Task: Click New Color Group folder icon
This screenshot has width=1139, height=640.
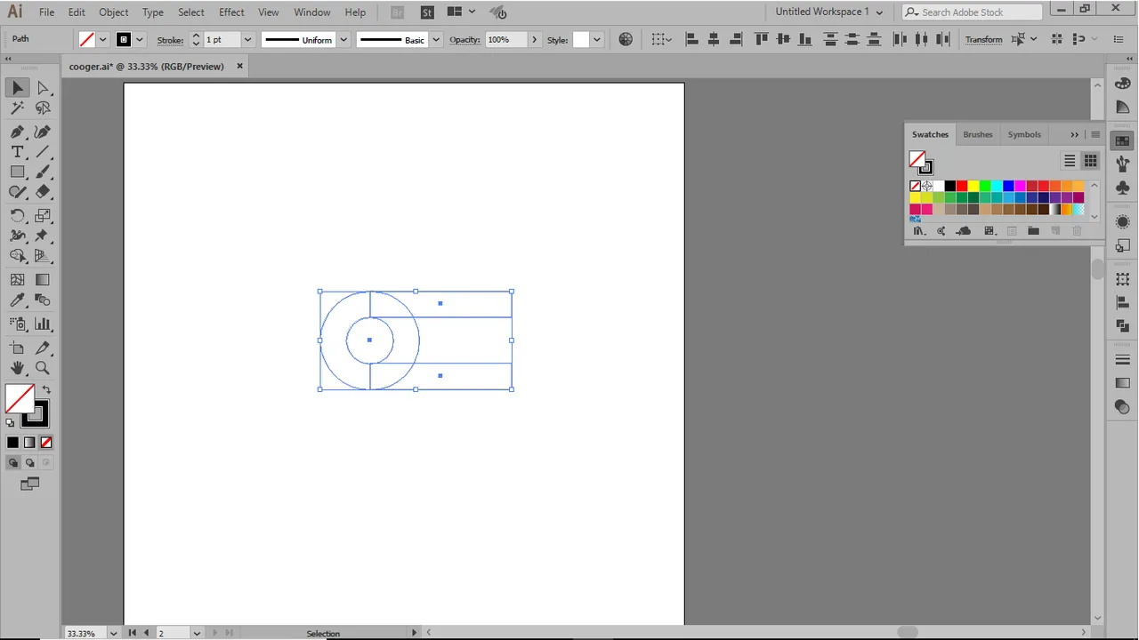Action: point(1033,231)
